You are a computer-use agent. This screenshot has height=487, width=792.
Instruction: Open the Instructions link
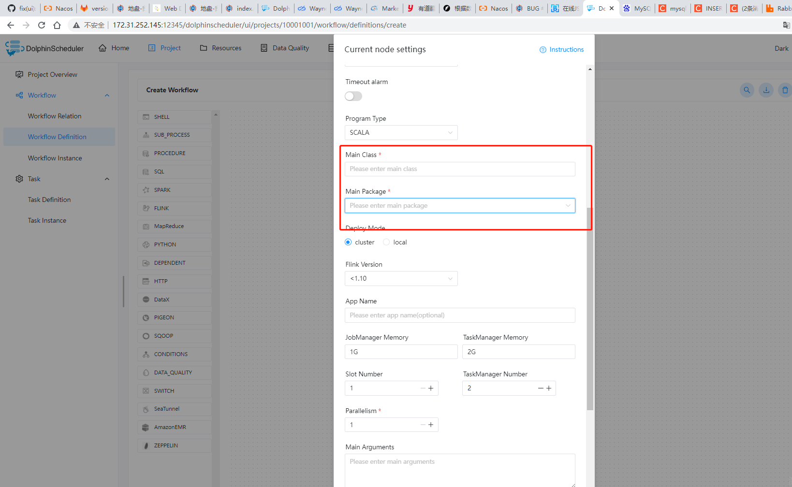pyautogui.click(x=561, y=49)
